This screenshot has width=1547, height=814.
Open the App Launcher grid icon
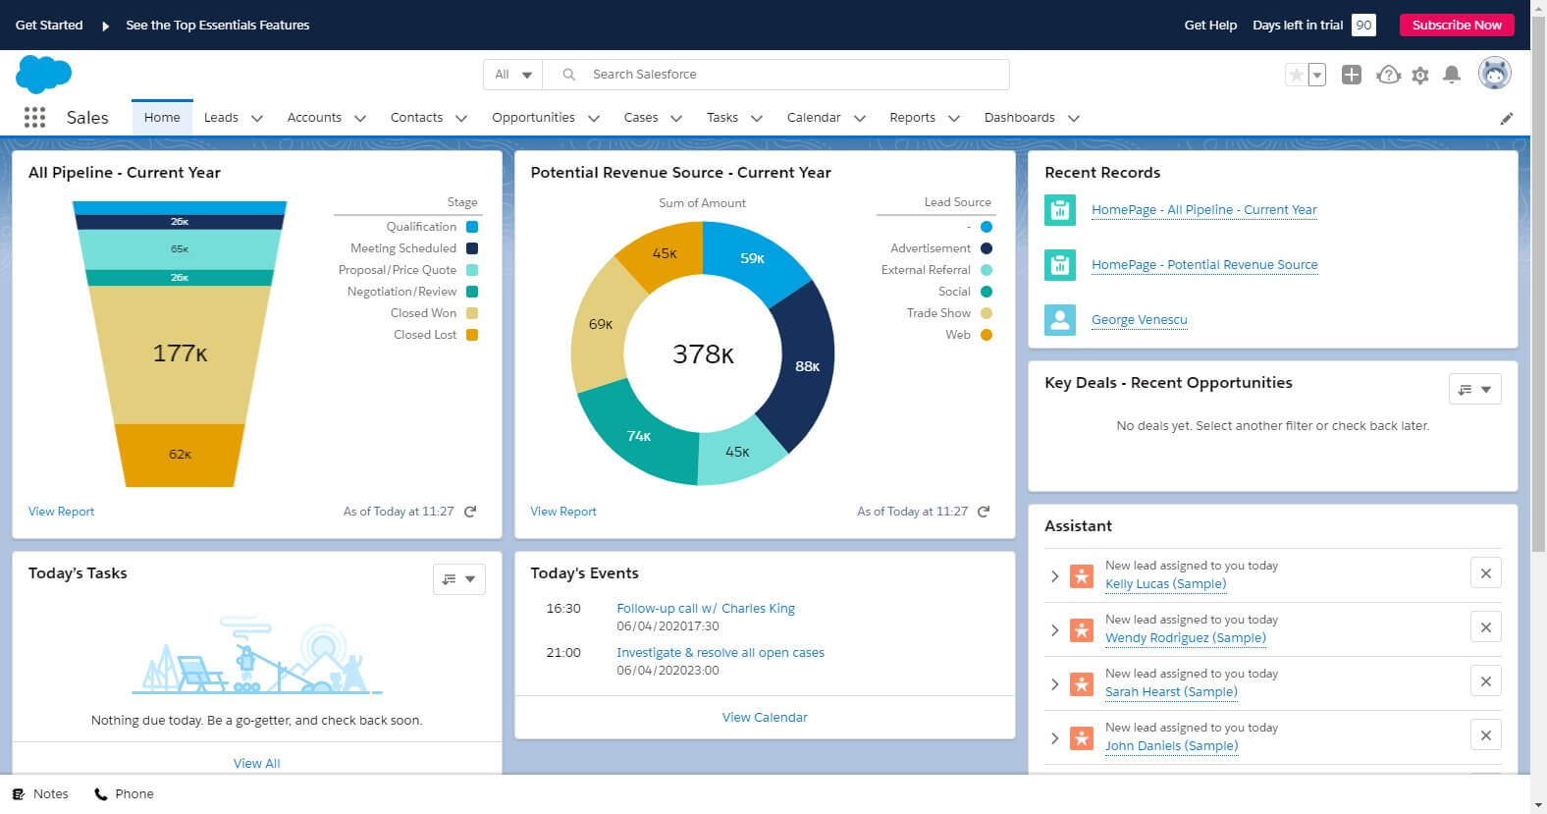pos(34,118)
